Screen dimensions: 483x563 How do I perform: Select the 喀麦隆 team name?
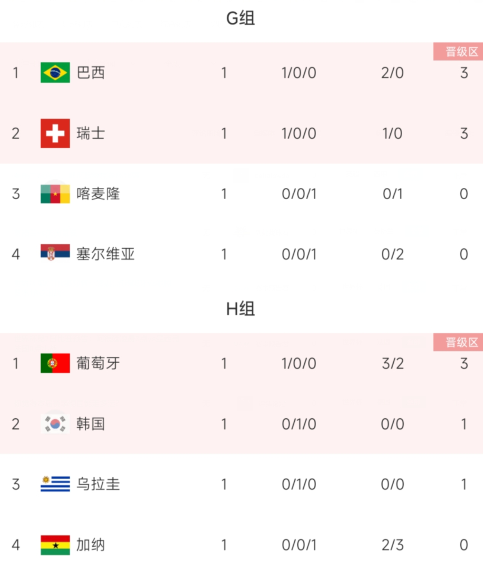click(98, 194)
